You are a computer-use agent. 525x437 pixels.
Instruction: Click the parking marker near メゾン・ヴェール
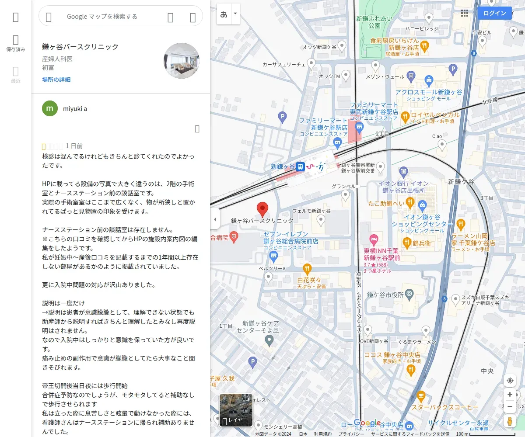pos(453,68)
